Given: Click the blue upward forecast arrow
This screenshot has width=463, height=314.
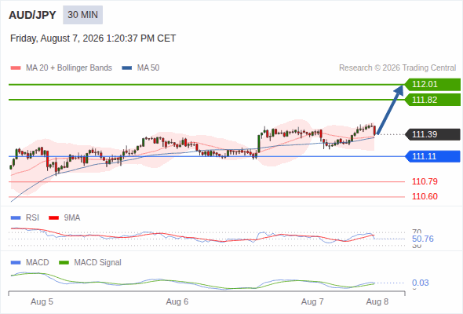Looking at the screenshot, I should (x=390, y=110).
